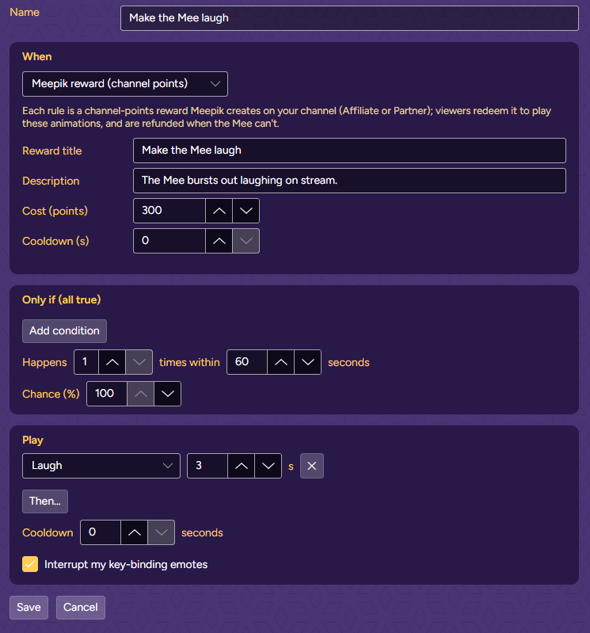Toggle Interrupt my key-binding emotes checkbox
The height and width of the screenshot is (633, 590).
[x=30, y=564]
